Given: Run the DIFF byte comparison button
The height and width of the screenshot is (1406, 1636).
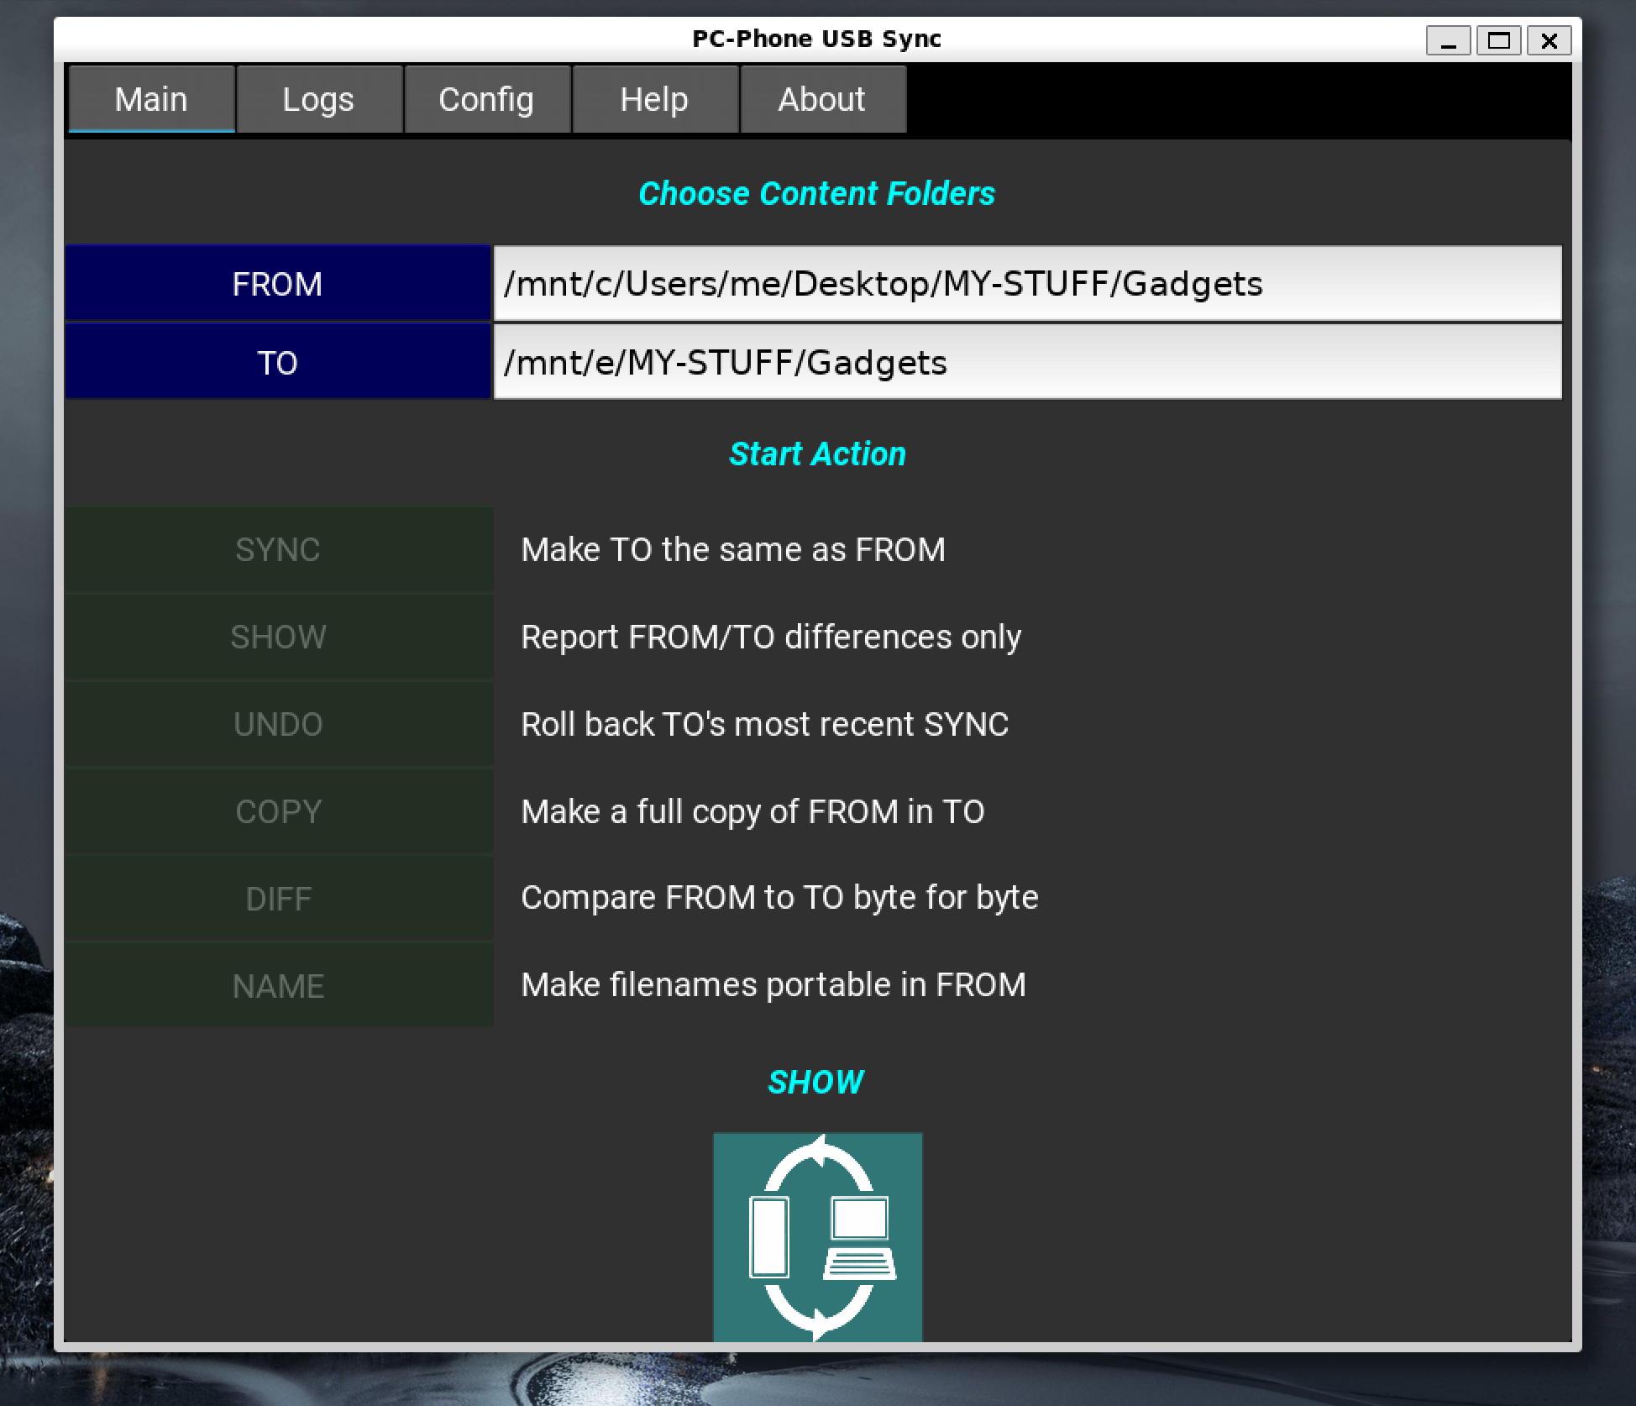Looking at the screenshot, I should point(278,900).
